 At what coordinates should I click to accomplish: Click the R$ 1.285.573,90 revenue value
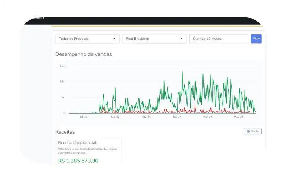click(78, 161)
